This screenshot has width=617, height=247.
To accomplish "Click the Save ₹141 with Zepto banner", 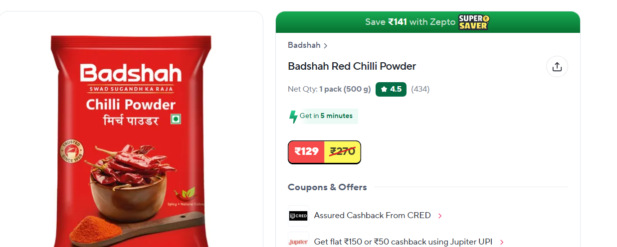I will click(x=428, y=22).
